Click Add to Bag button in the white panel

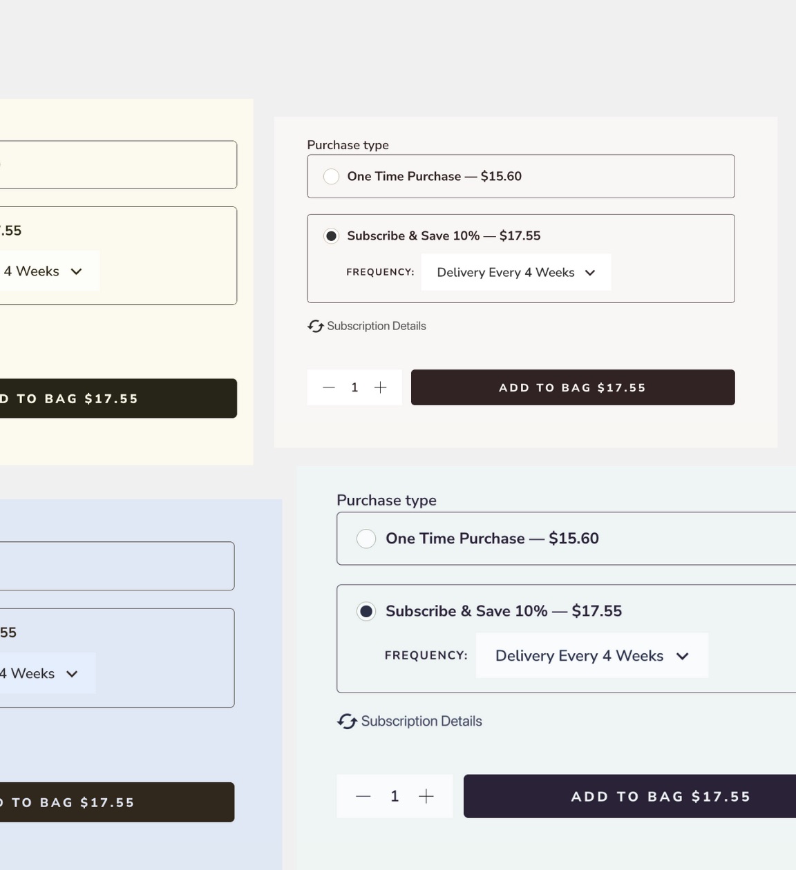[572, 387]
